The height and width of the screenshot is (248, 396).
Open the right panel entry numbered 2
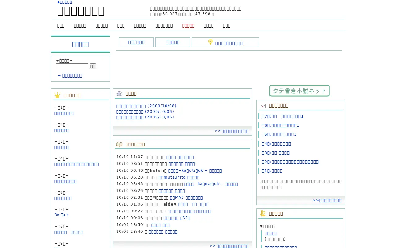(x=290, y=162)
